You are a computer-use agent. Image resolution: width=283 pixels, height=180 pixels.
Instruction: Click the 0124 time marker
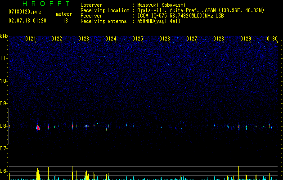click(x=111, y=39)
